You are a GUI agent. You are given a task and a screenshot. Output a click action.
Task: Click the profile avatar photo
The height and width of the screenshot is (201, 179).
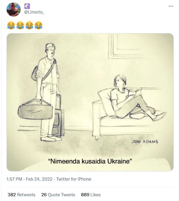(14, 9)
